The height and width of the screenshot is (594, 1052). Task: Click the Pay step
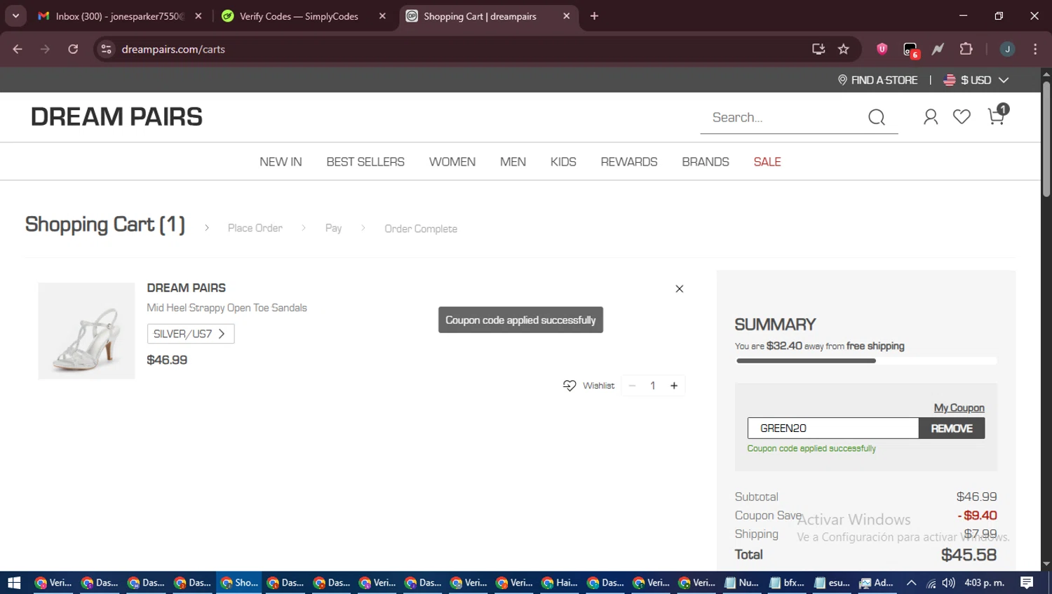pos(333,229)
